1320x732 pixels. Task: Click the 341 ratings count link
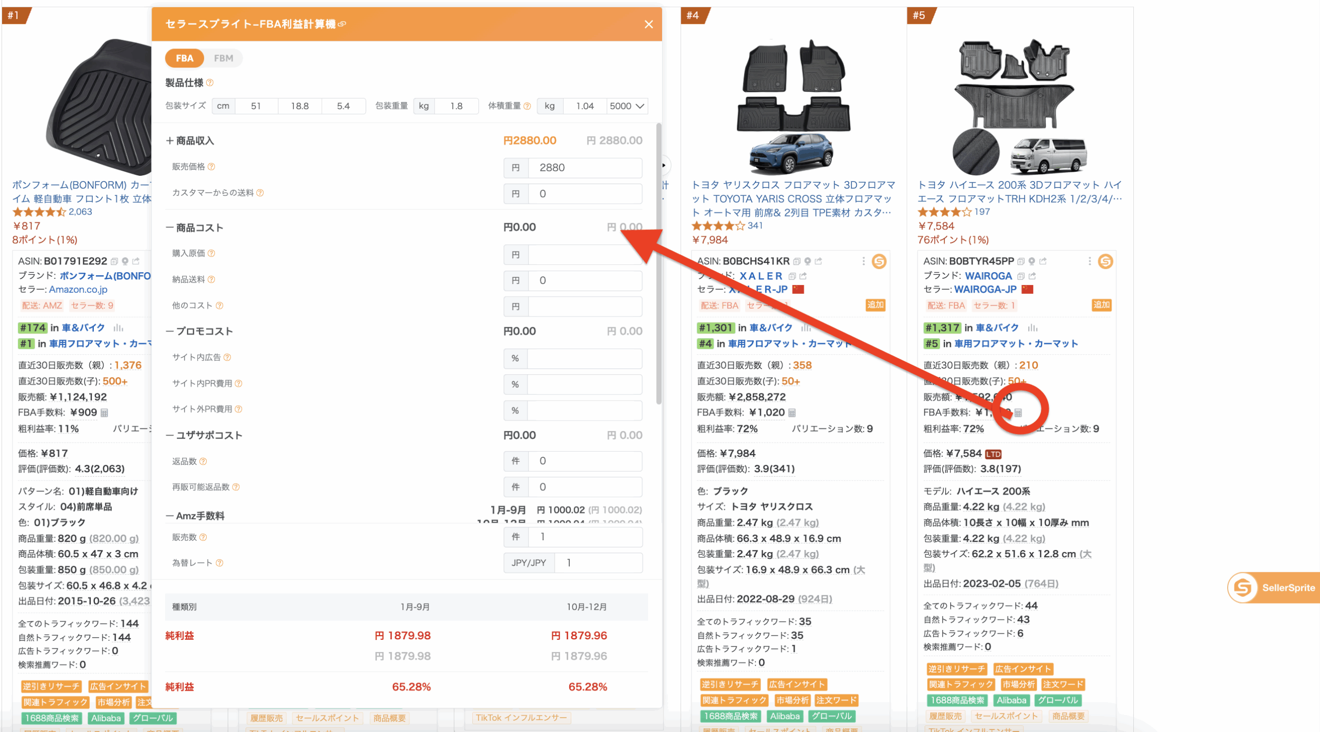[755, 225]
